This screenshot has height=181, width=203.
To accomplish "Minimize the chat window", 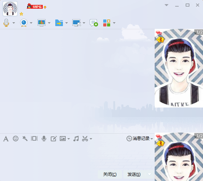I will pyautogui.click(x=177, y=6).
